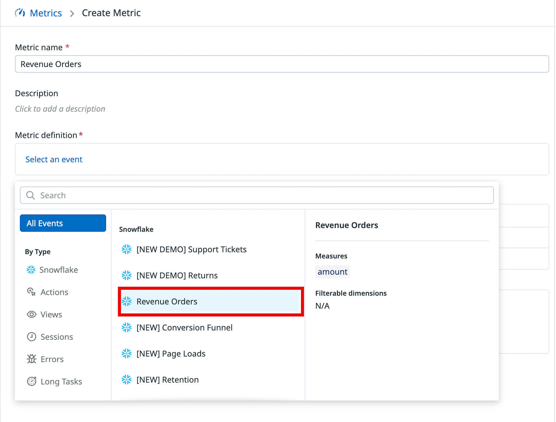Click the Metric name input field
Viewport: 556px width, 422px height.
tap(282, 64)
